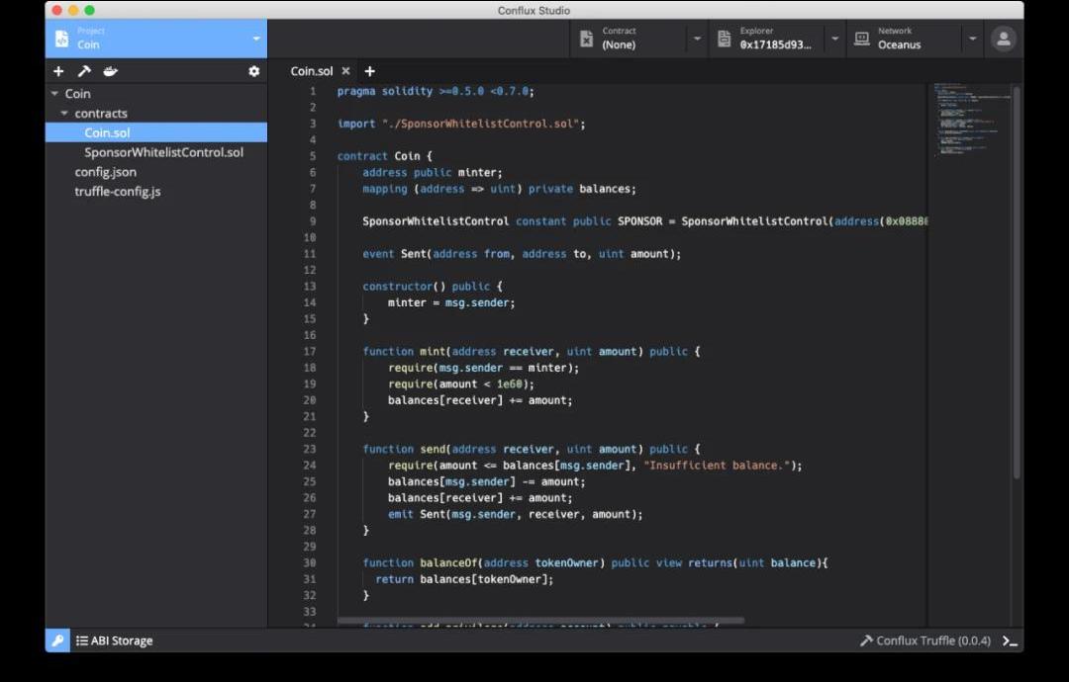Click the Contract file icon
Image resolution: width=1069 pixels, height=682 pixels.
pos(586,39)
